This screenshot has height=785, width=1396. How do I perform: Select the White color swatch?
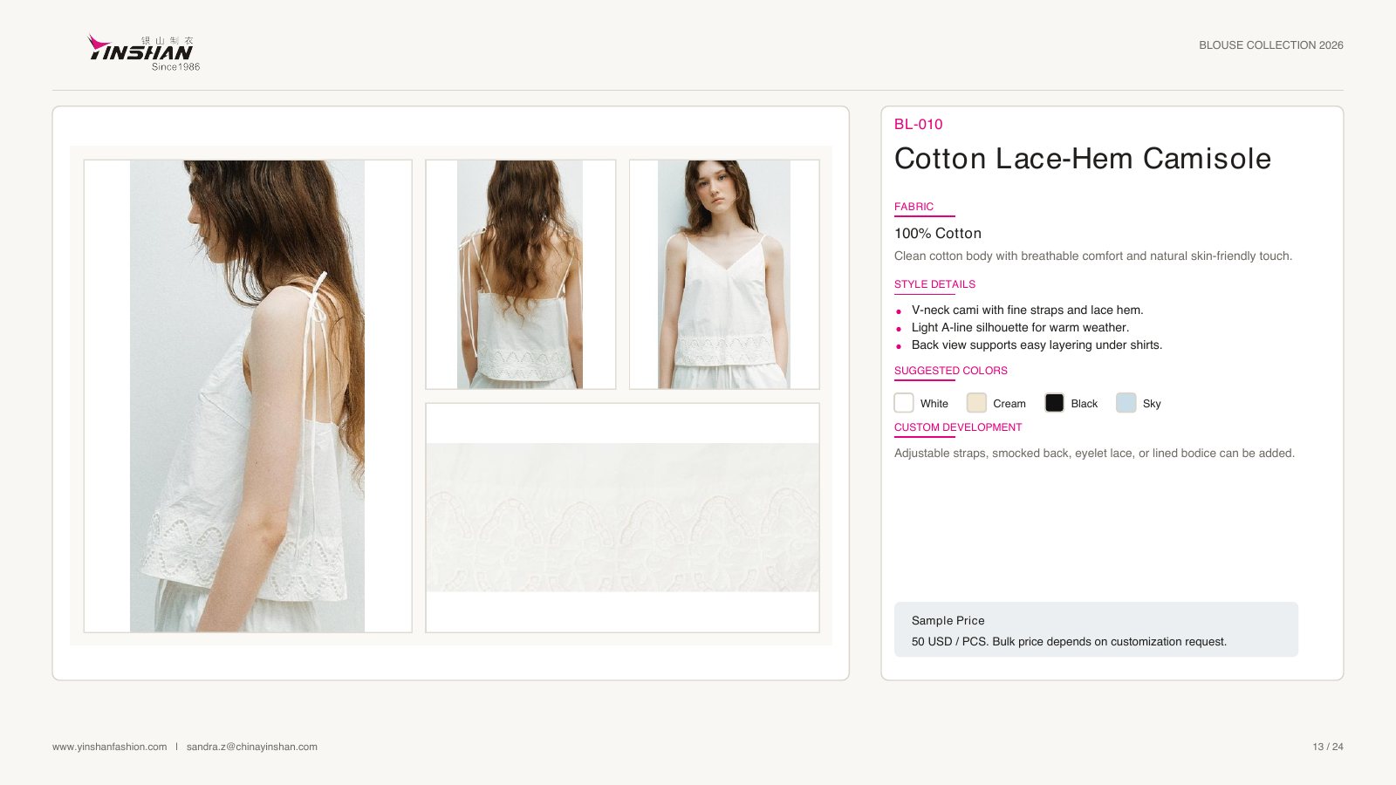point(904,402)
